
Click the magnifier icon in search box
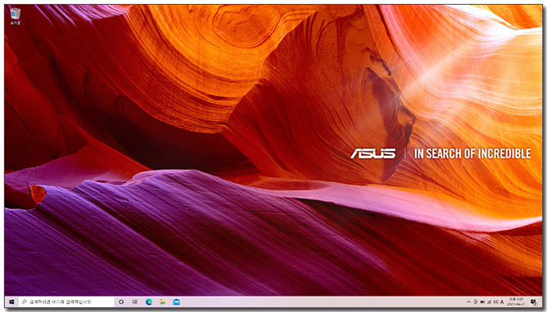pyautogui.click(x=24, y=302)
